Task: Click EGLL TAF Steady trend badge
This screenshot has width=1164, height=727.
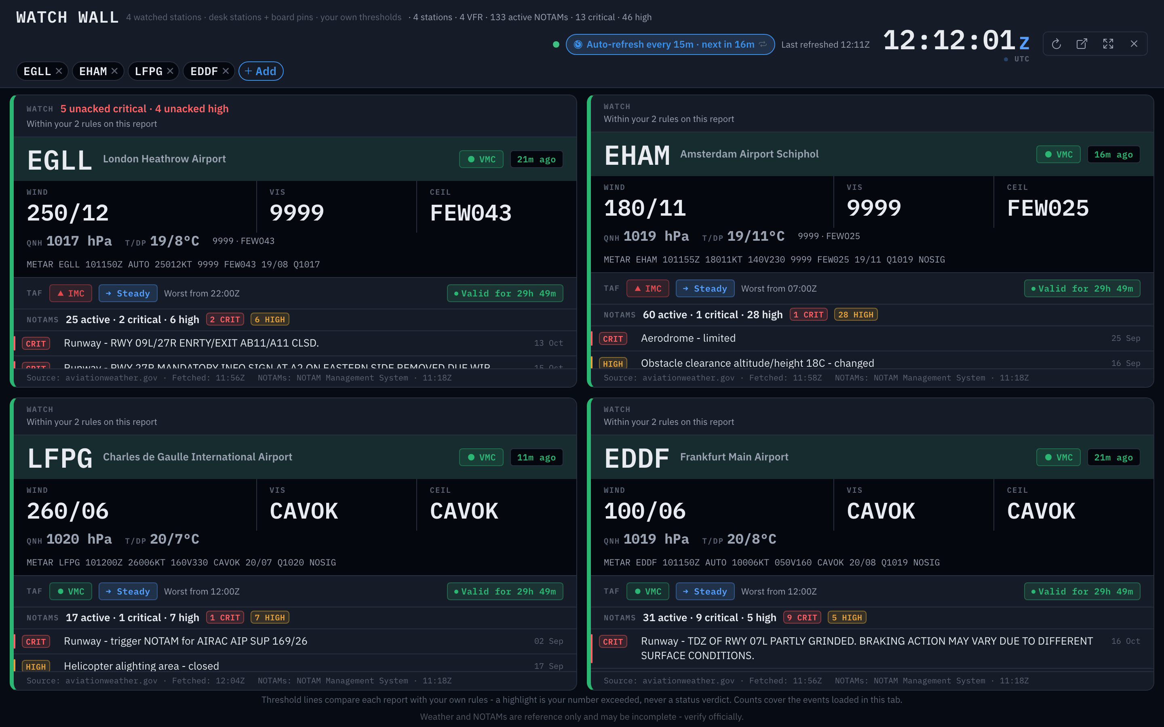Action: tap(128, 293)
